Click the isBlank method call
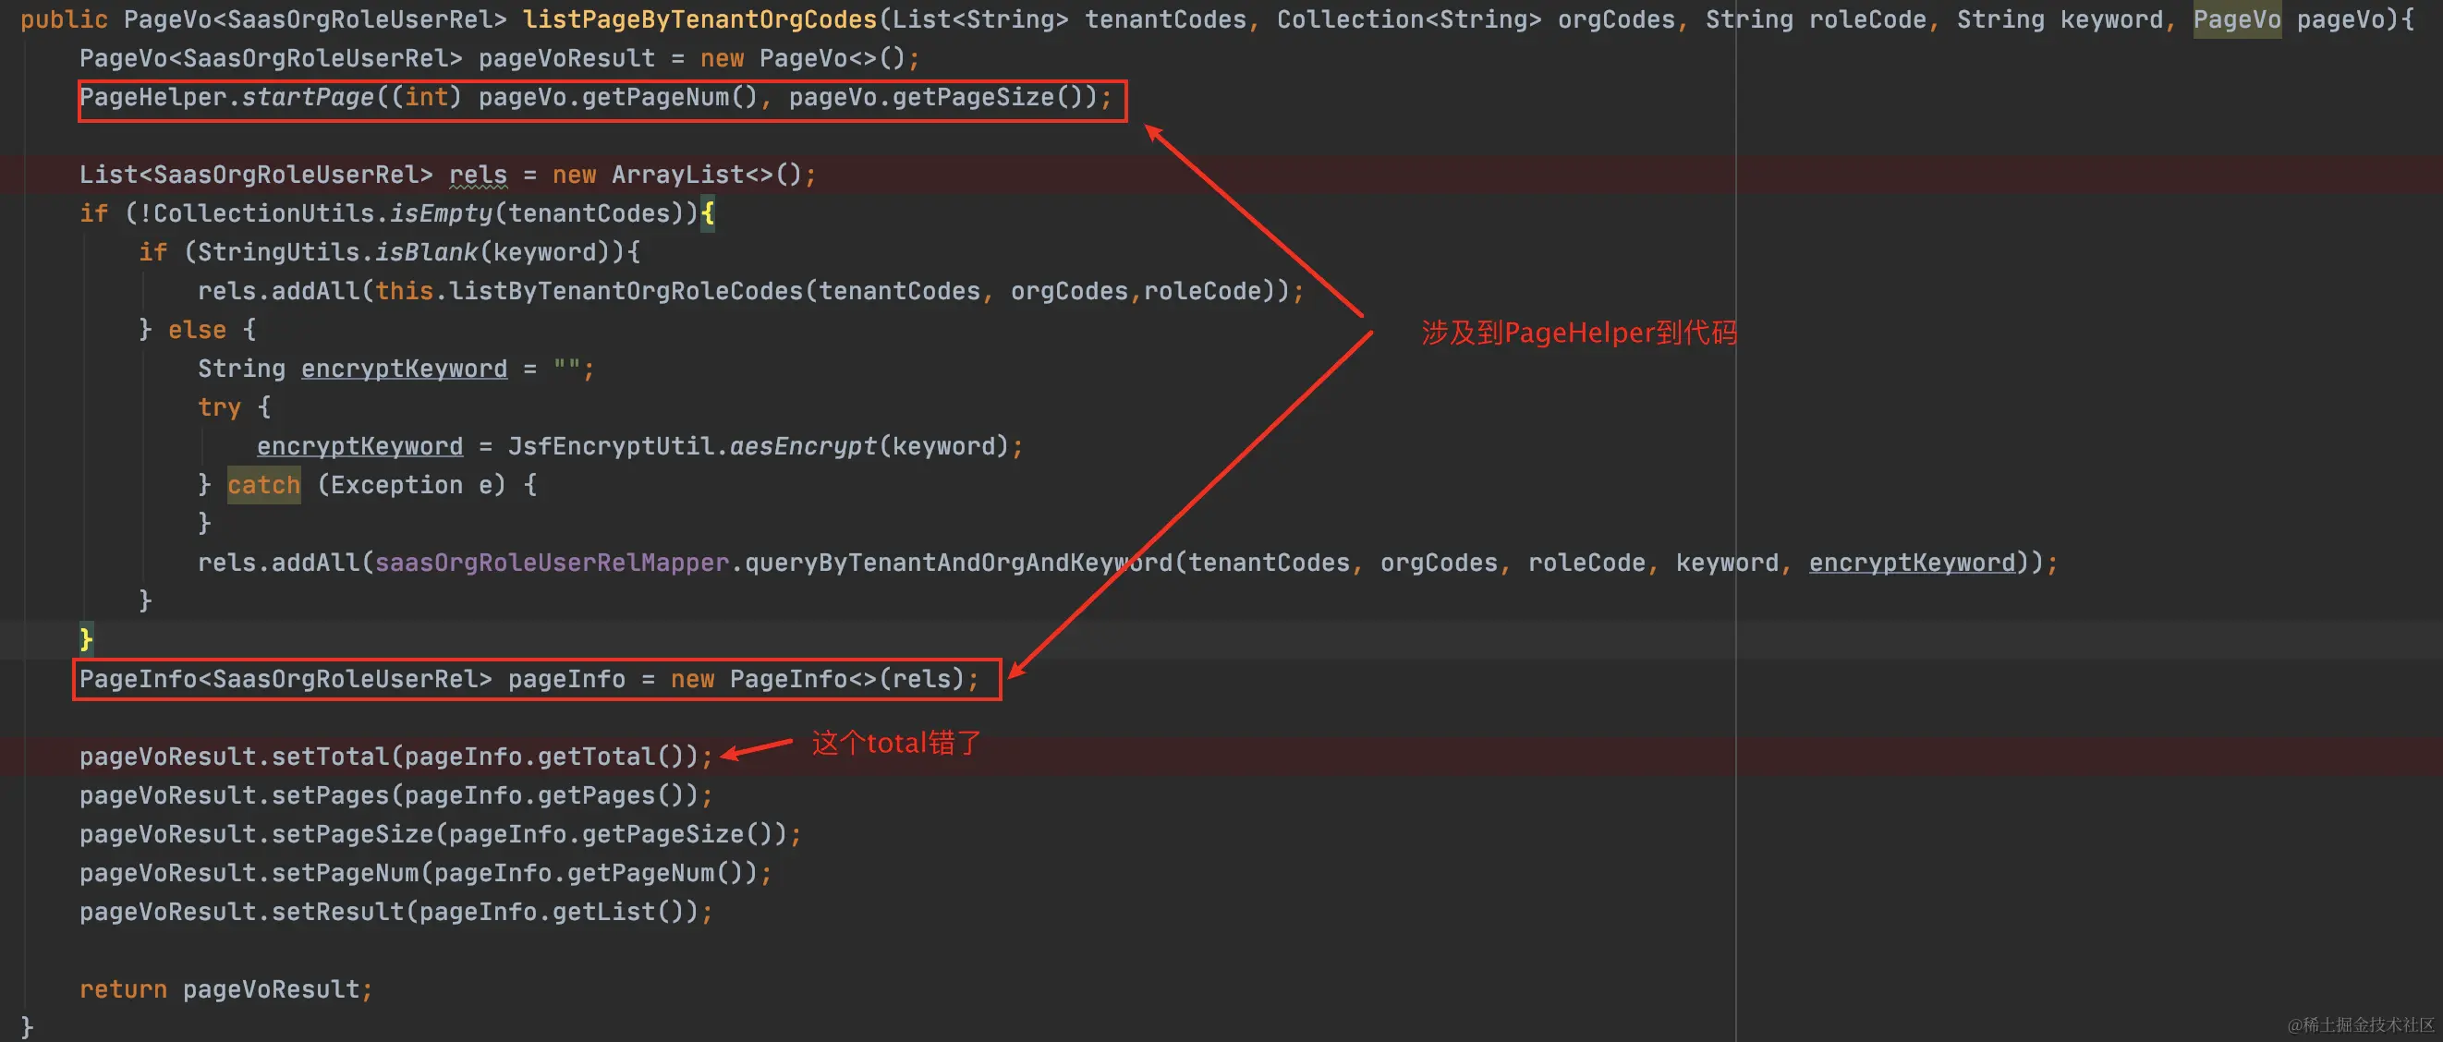 (426, 253)
